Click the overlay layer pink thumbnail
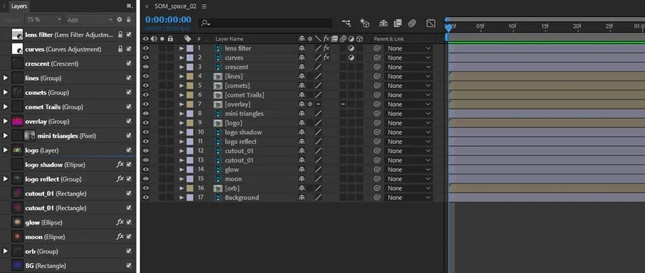The image size is (645, 273). tap(17, 121)
